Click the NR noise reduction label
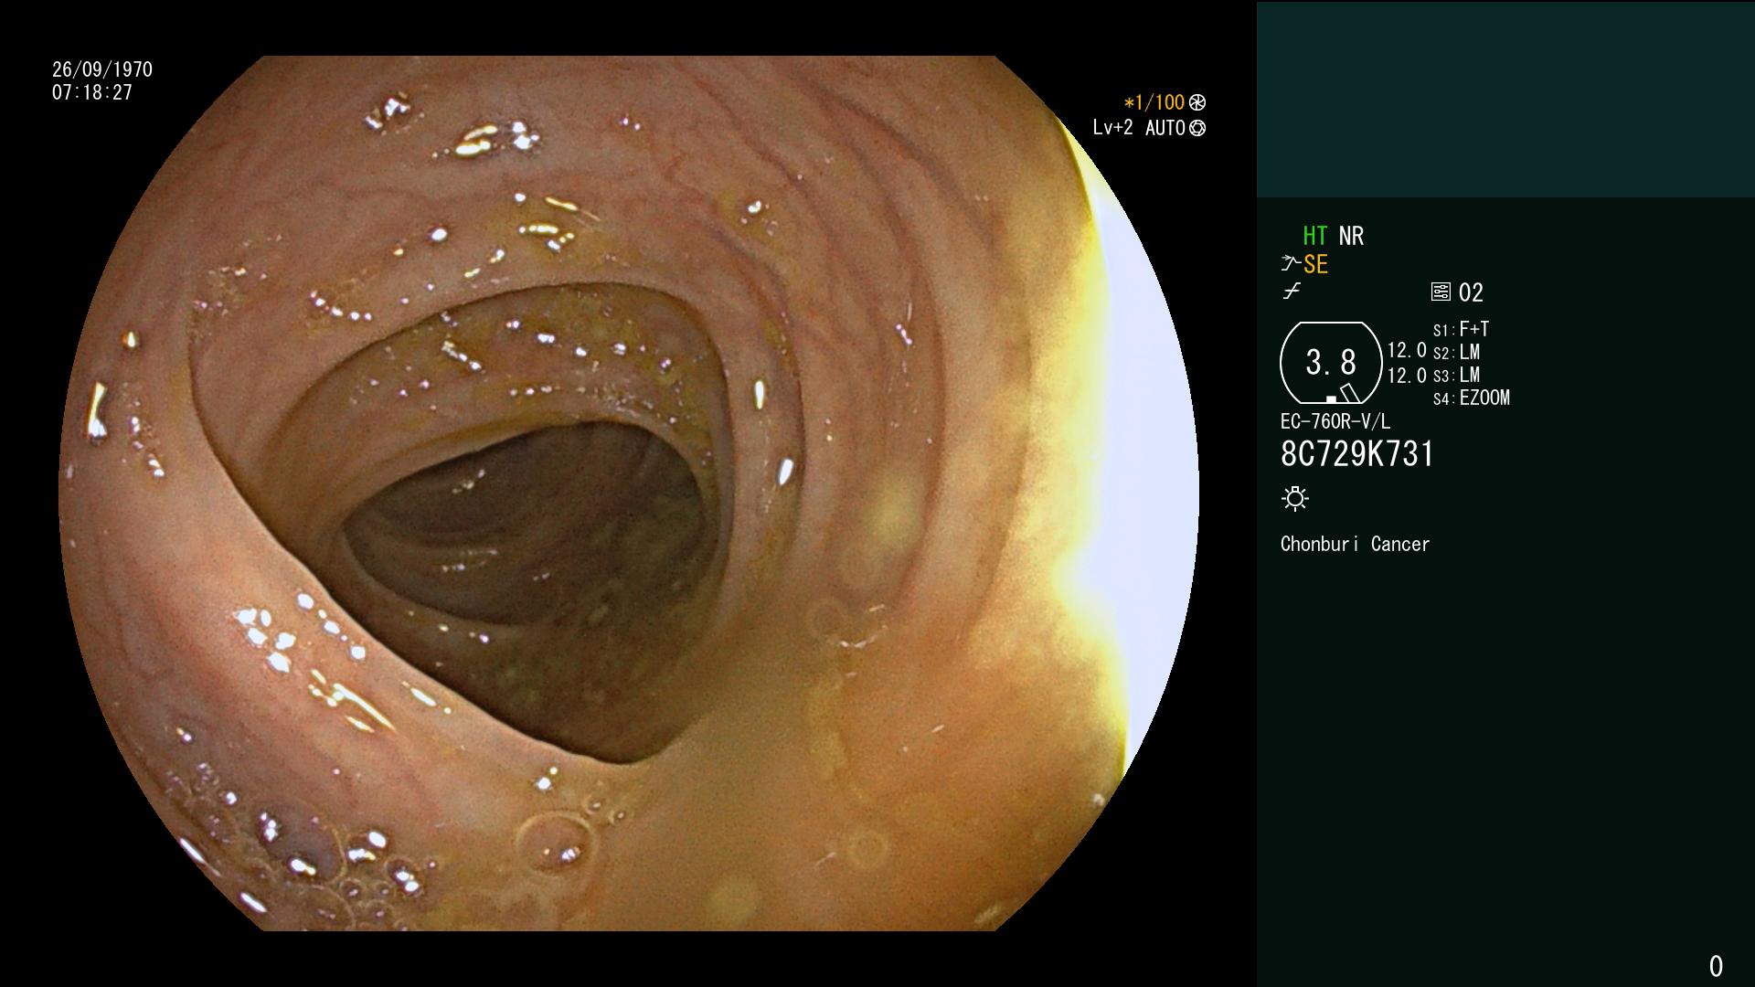Image resolution: width=1755 pixels, height=987 pixels. pyautogui.click(x=1351, y=236)
